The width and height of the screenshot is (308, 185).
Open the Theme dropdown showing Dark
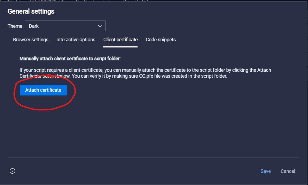tap(65, 26)
